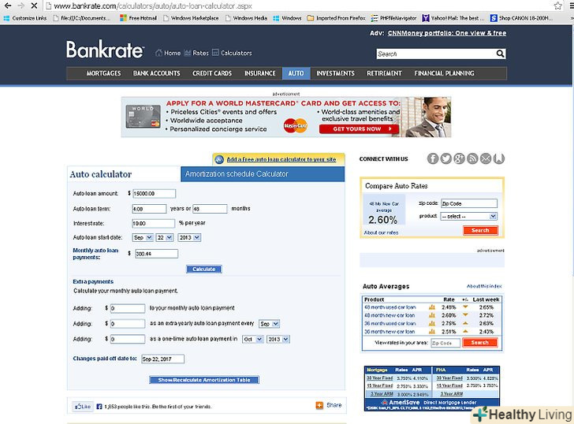
Task: Click the chart icon for 48 month new car loan
Action: 432,315
